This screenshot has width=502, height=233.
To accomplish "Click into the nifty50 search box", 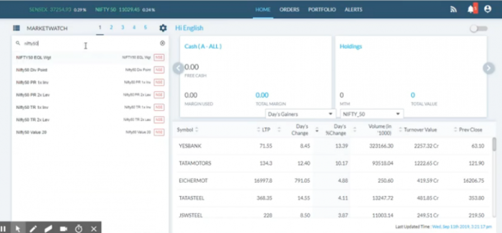I will 90,43.
